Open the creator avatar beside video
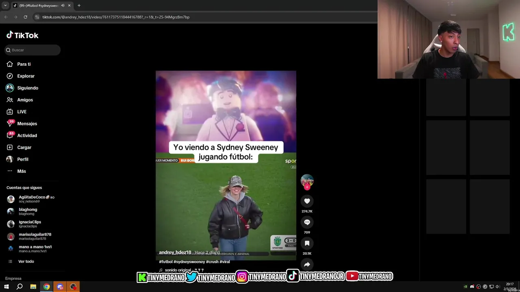 point(307,180)
